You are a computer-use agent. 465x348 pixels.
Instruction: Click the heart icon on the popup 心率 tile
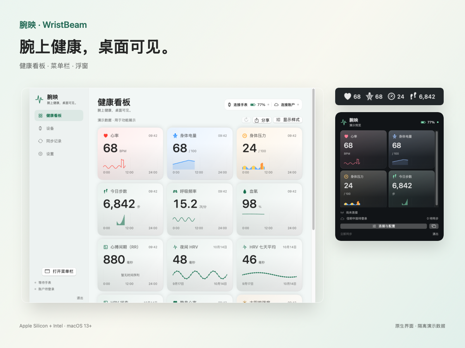[x=346, y=136]
